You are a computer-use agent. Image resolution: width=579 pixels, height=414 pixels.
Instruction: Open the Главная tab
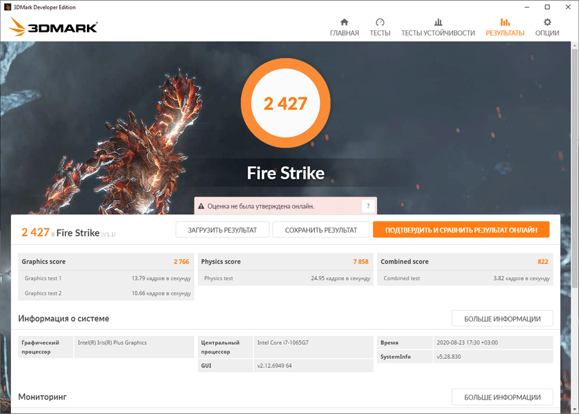tap(344, 28)
